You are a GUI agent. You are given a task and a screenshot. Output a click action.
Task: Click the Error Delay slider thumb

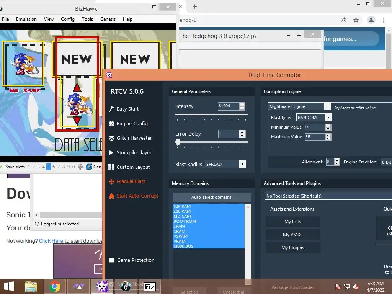(x=178, y=142)
